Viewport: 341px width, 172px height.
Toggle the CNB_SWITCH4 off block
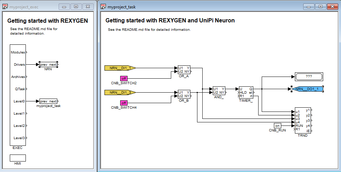click(124, 103)
